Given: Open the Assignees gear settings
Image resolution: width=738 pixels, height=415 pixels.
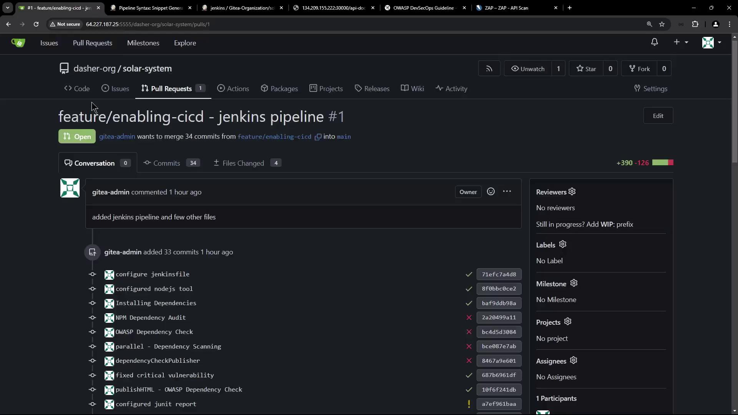Looking at the screenshot, I should [x=573, y=360].
